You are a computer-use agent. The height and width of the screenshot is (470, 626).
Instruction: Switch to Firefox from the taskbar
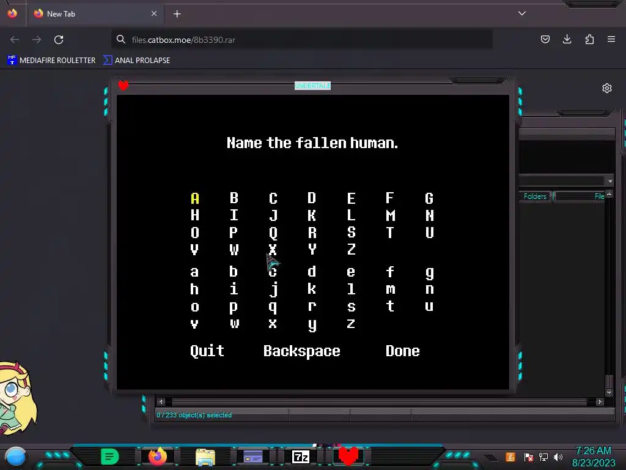point(158,457)
